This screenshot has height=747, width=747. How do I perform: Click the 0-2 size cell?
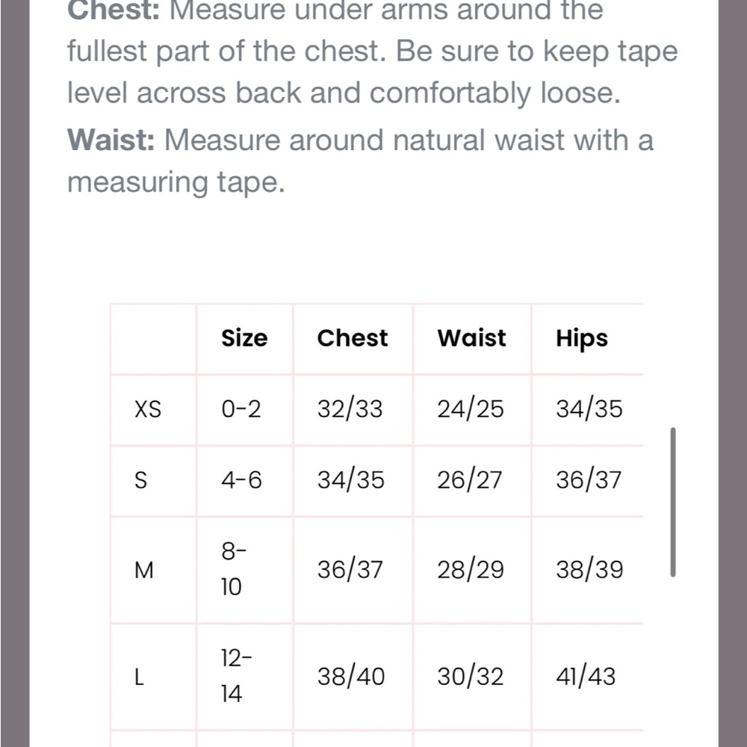point(241,409)
